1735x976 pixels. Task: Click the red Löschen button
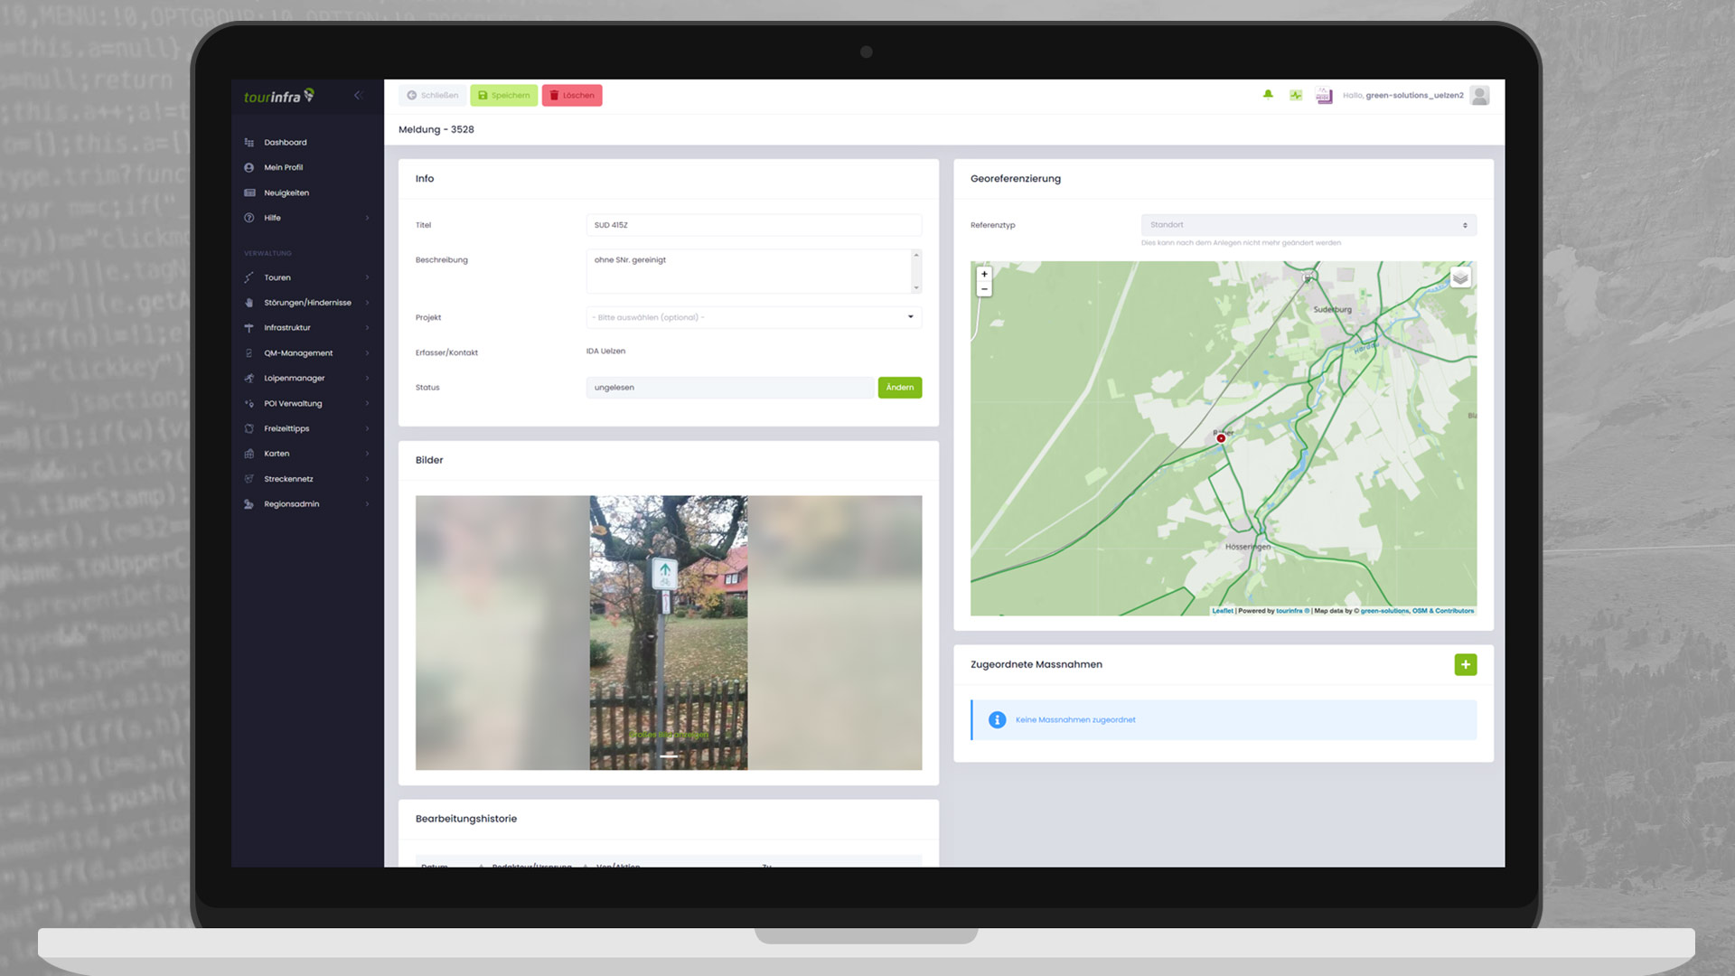click(x=572, y=95)
